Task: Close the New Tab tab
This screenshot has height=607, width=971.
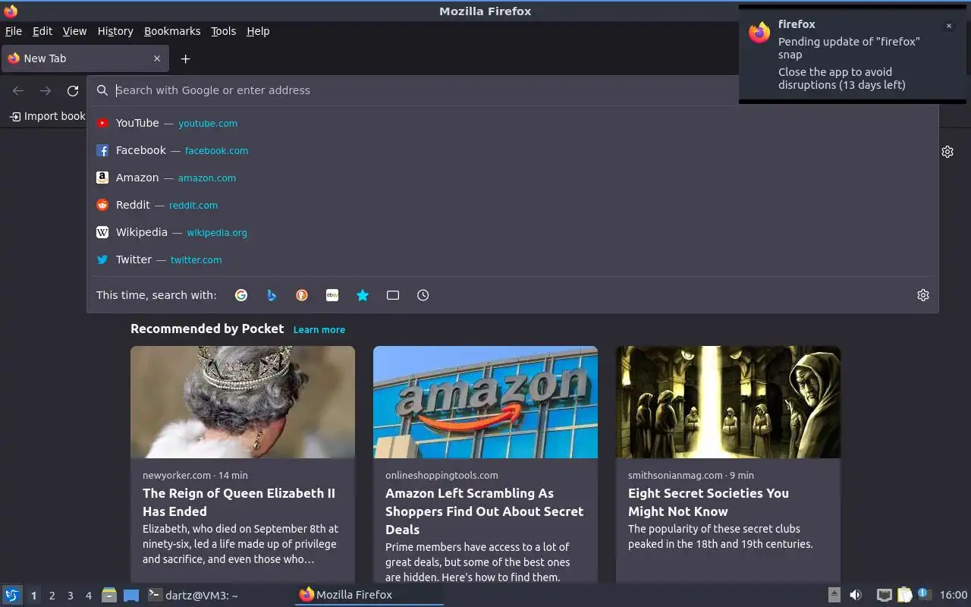Action: (157, 58)
